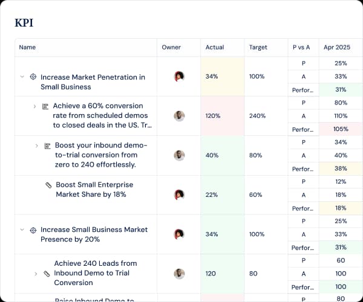363x302 pixels.
Task: Select the 12% planned Apr 2025 cell
Action: [x=341, y=182]
